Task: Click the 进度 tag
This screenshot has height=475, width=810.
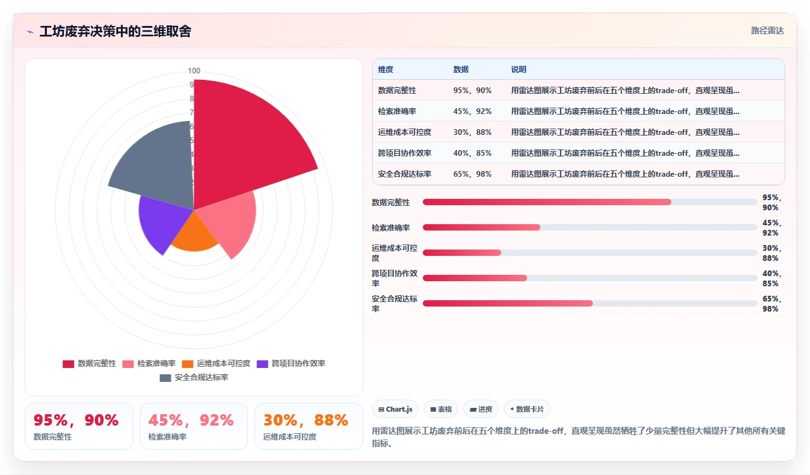Action: (x=481, y=409)
